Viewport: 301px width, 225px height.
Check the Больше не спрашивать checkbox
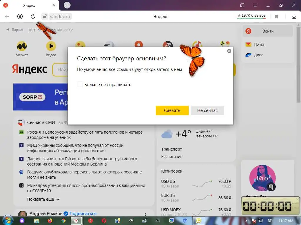tap(80, 84)
